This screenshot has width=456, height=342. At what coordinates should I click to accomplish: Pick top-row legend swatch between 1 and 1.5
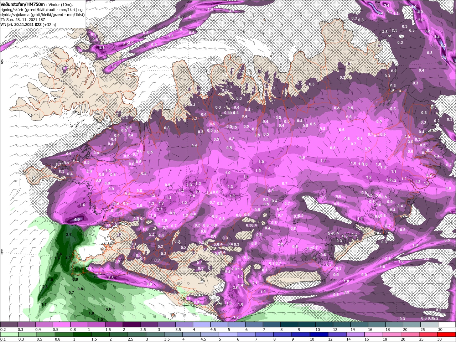(96, 325)
